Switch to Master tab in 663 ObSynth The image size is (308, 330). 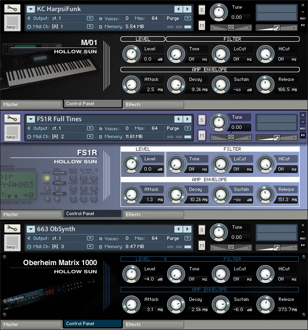[32, 324]
